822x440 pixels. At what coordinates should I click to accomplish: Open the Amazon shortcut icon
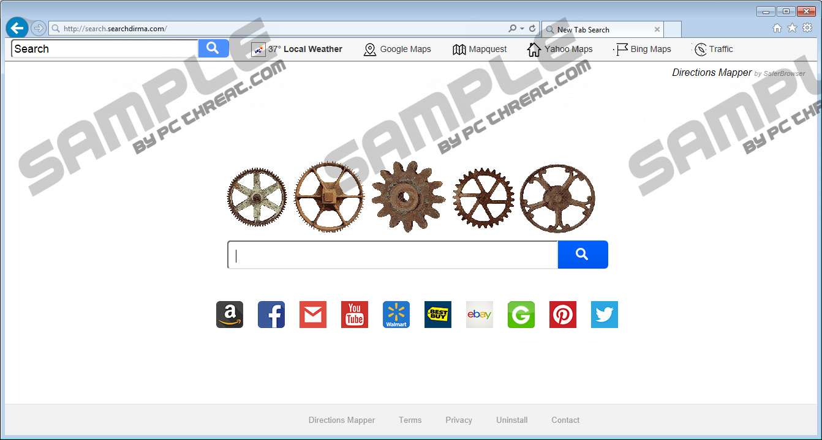pyautogui.click(x=230, y=315)
